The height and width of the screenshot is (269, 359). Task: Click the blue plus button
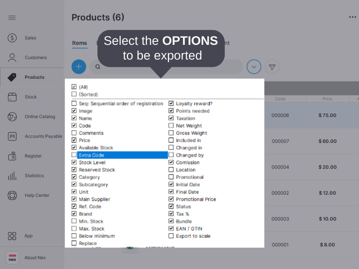tap(79, 67)
